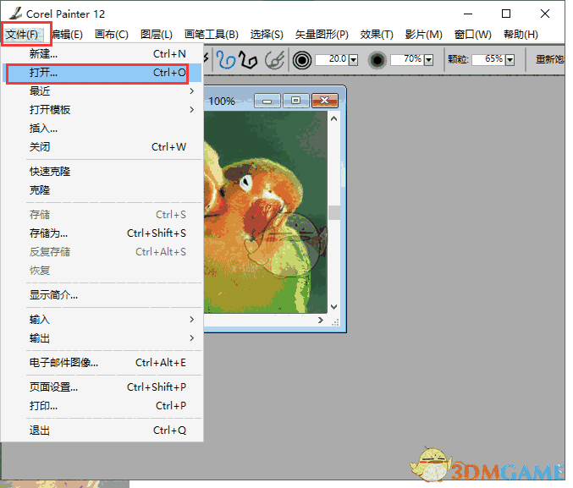Expand the 最近 recent files submenu
The width and height of the screenshot is (573, 488).
(x=102, y=91)
